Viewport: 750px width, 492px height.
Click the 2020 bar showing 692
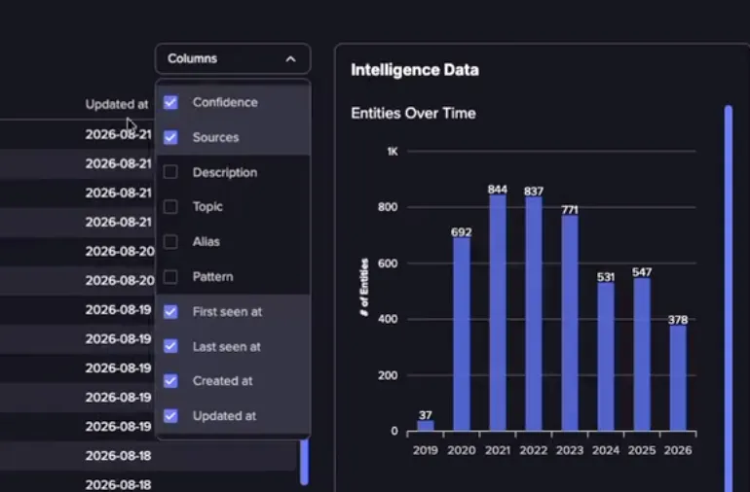click(462, 334)
